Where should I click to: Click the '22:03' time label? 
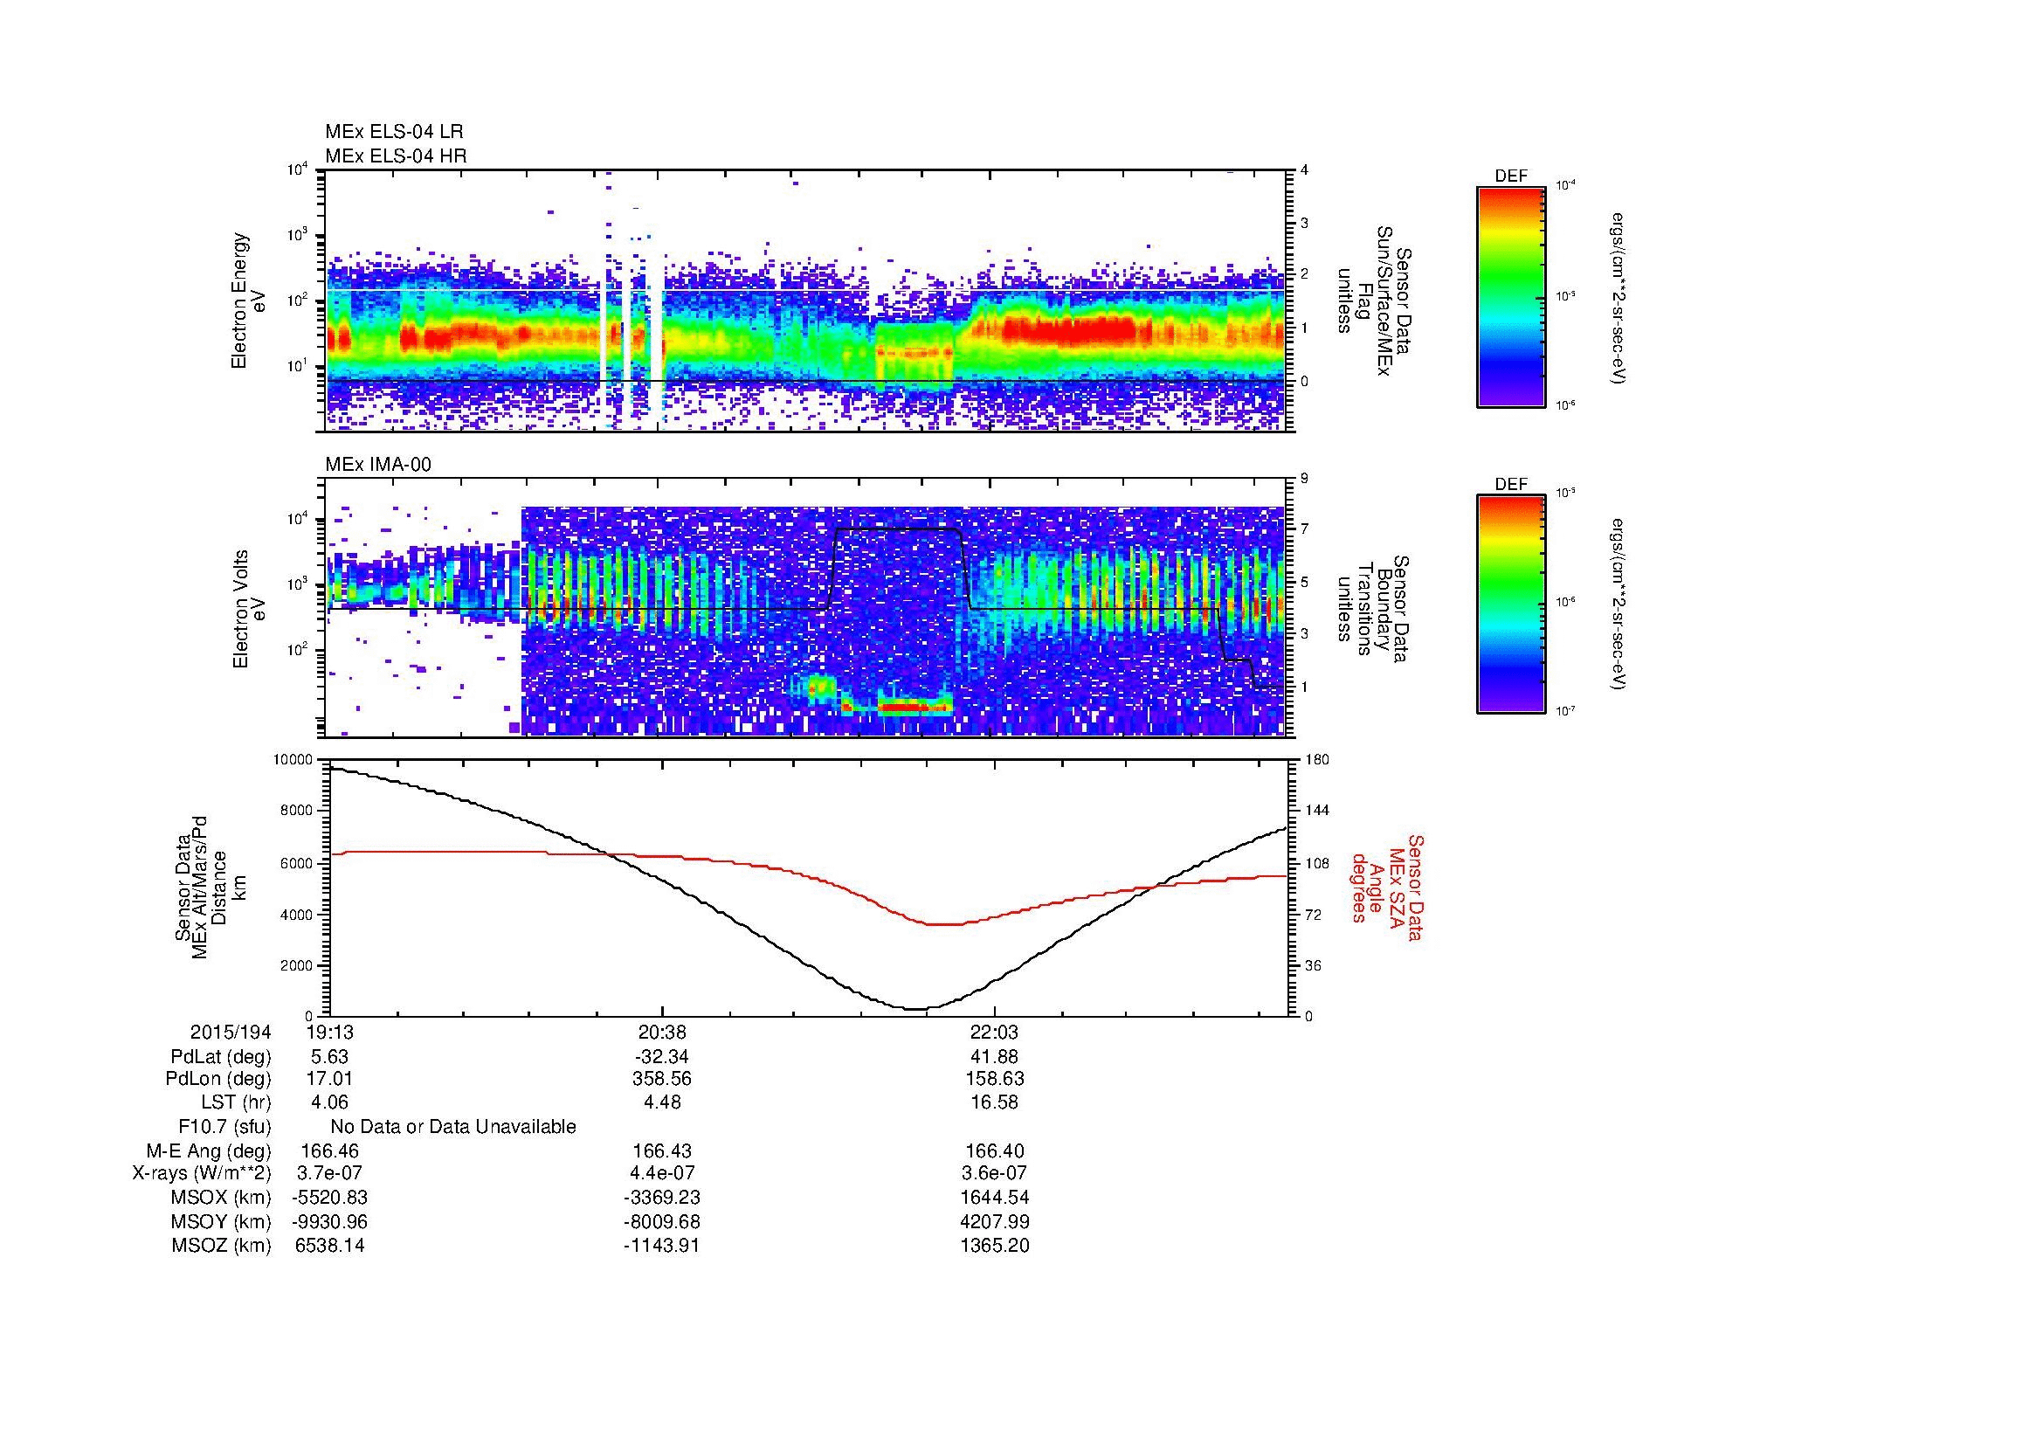pyautogui.click(x=994, y=1032)
